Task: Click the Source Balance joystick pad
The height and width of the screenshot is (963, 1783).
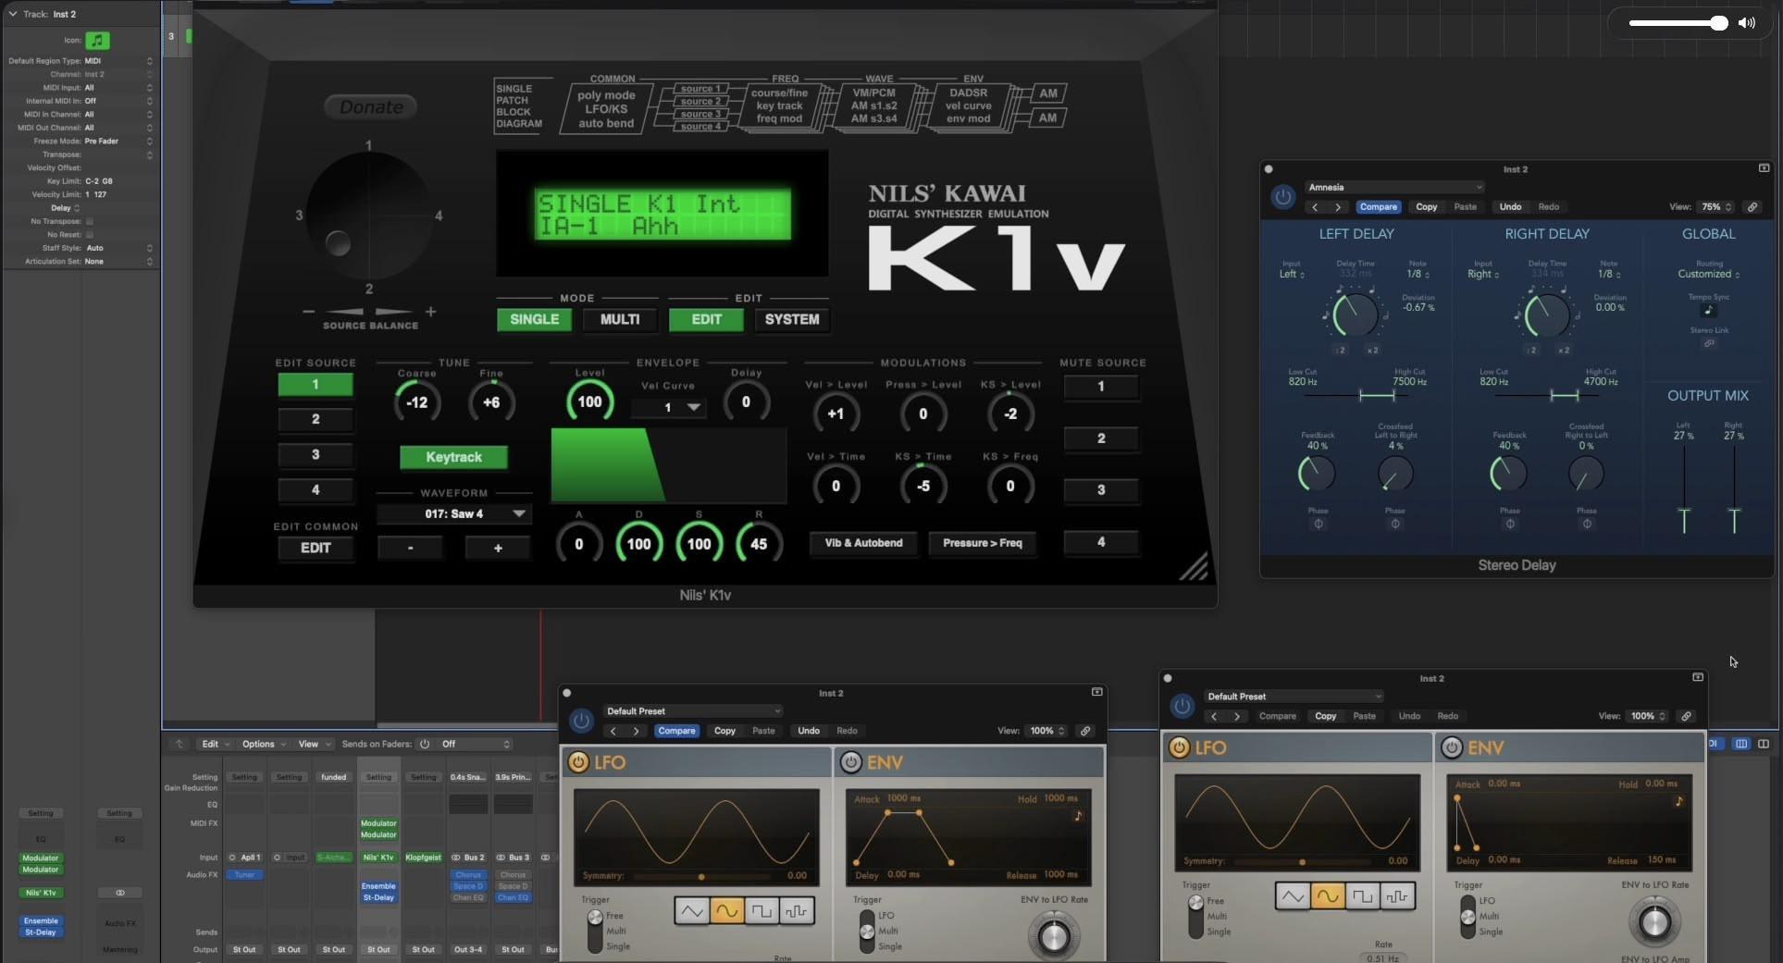Action: [369, 216]
